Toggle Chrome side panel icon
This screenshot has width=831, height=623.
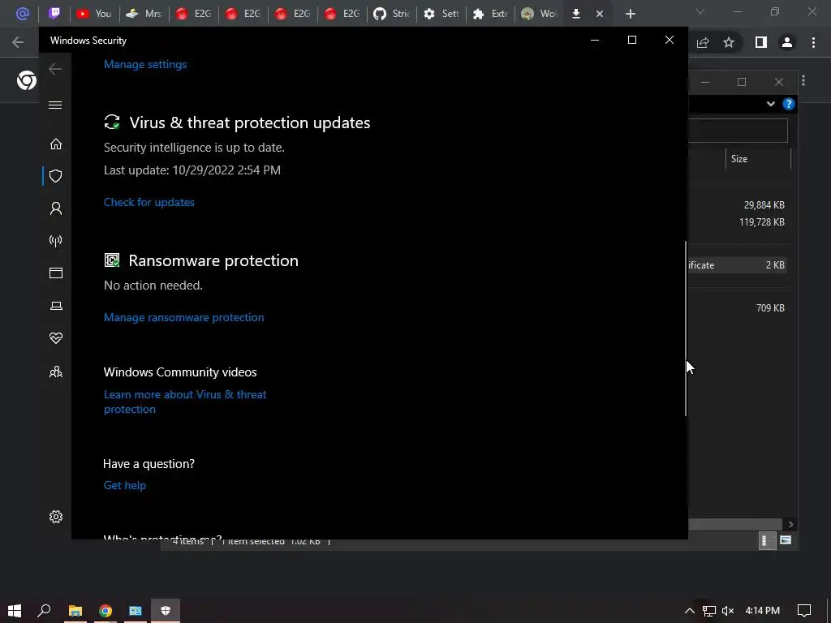pyautogui.click(x=761, y=42)
